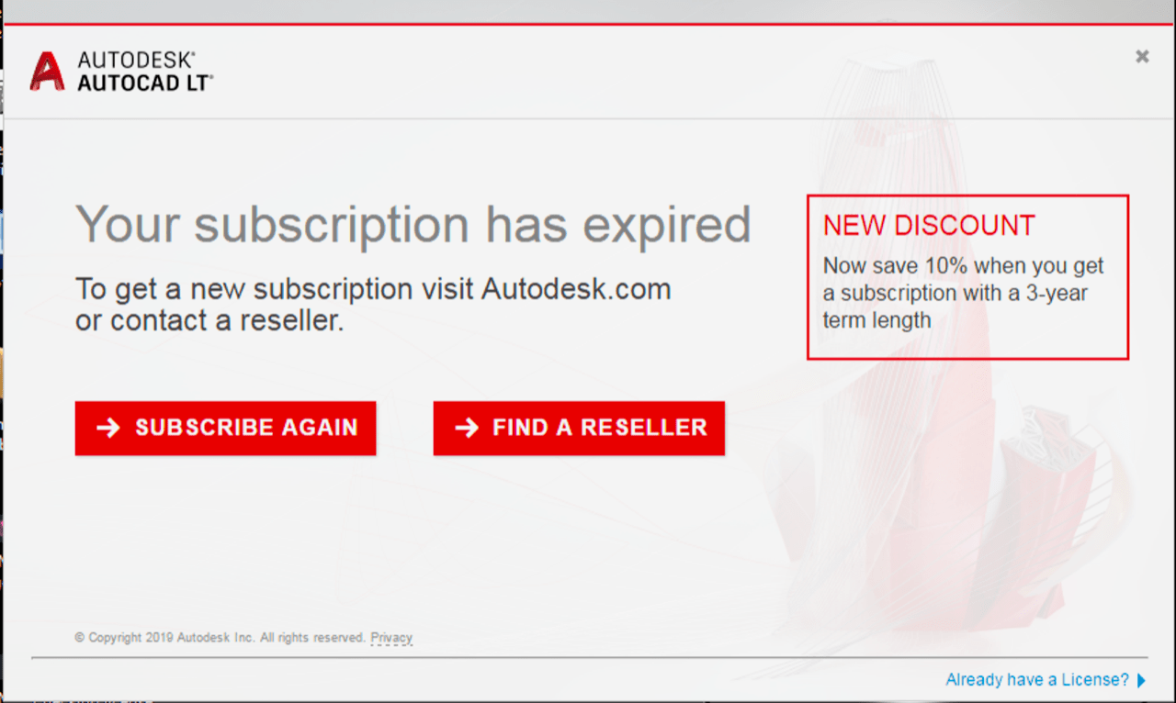Click the gray area above the dialog
Screen dimensions: 1176x703
click(588, 10)
